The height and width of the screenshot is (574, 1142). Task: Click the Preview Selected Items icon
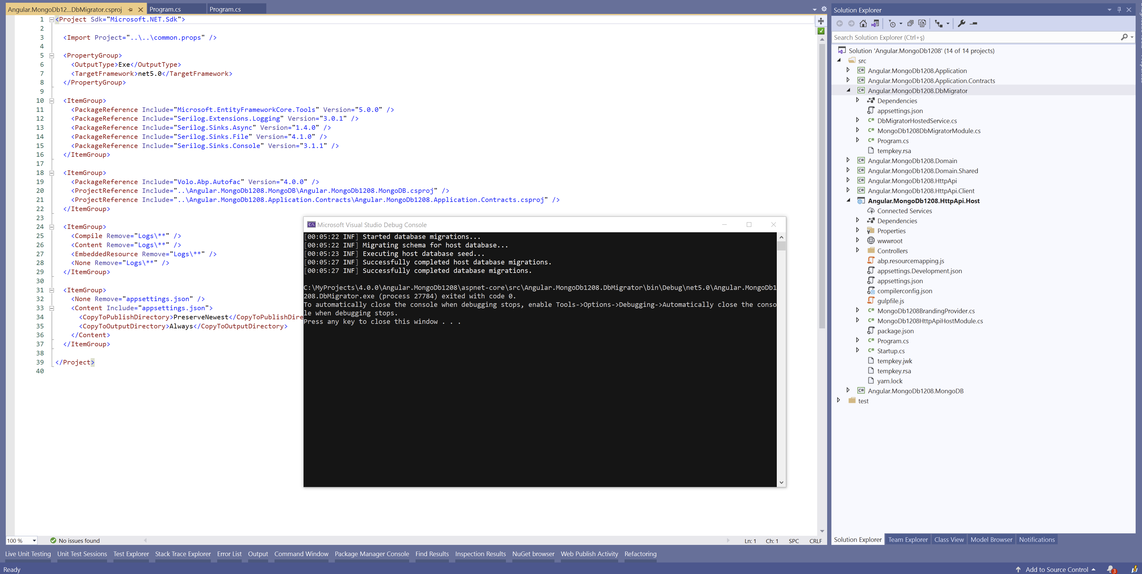point(974,23)
